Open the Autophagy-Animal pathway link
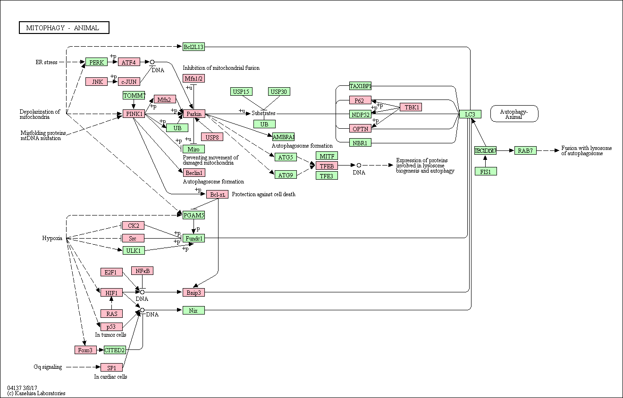 pyautogui.click(x=514, y=114)
